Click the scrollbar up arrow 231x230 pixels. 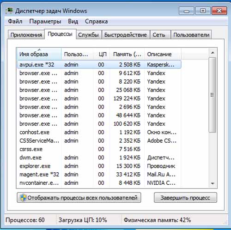coord(213,53)
